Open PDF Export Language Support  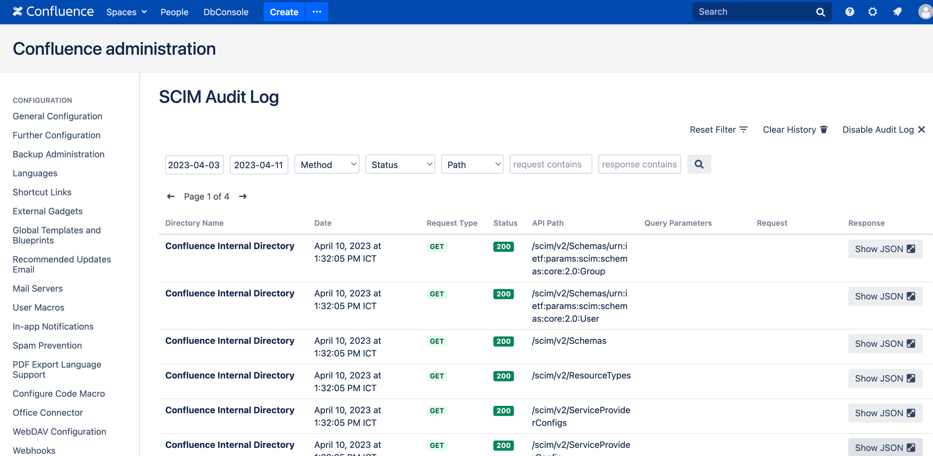point(57,369)
